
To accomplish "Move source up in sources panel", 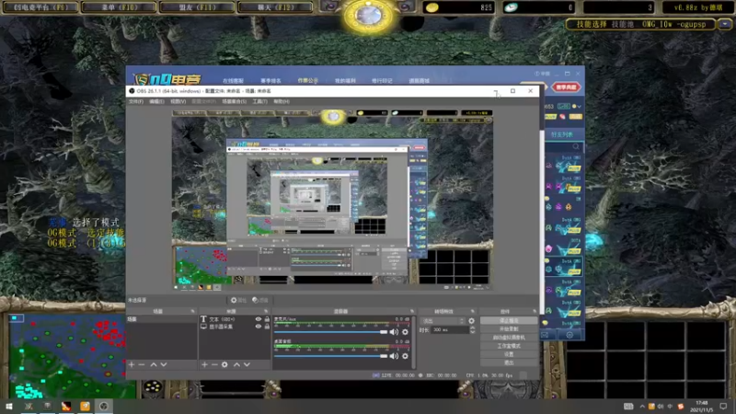I will [236, 364].
